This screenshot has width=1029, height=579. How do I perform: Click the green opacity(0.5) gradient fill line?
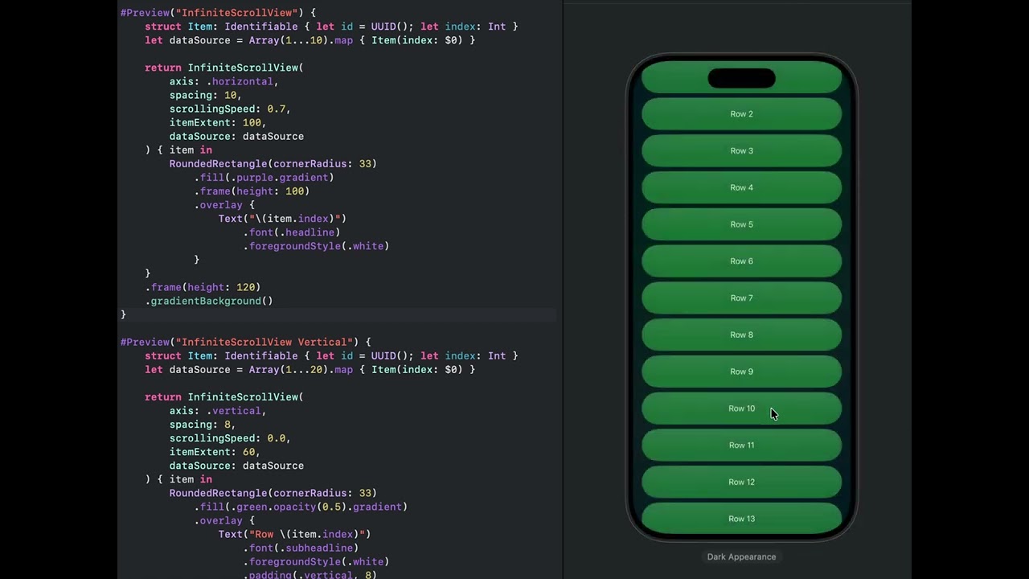pos(302,507)
